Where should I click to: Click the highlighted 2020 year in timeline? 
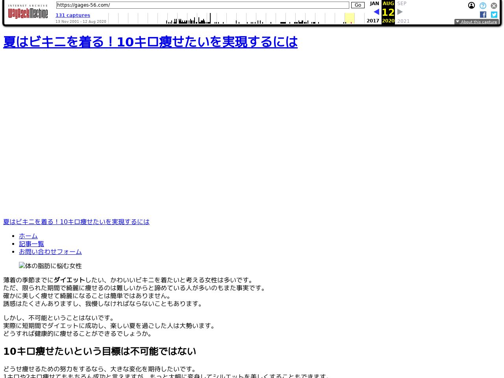(349, 18)
